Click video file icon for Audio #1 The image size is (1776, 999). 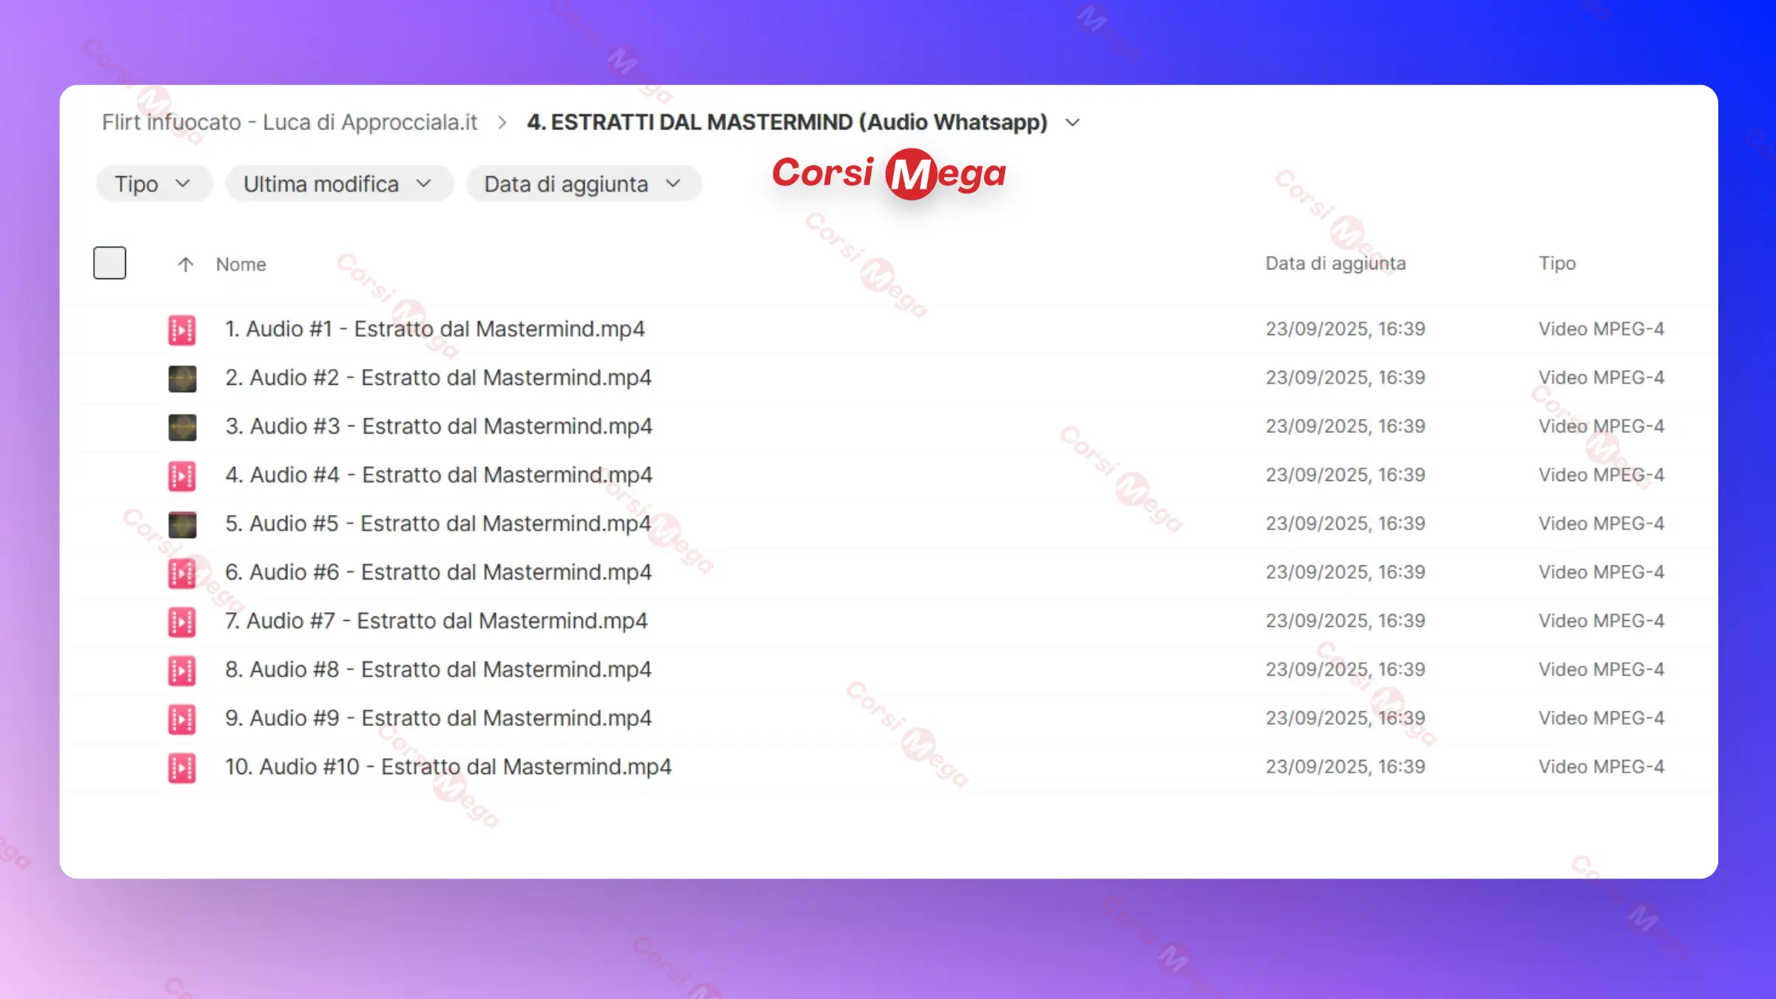[182, 330]
